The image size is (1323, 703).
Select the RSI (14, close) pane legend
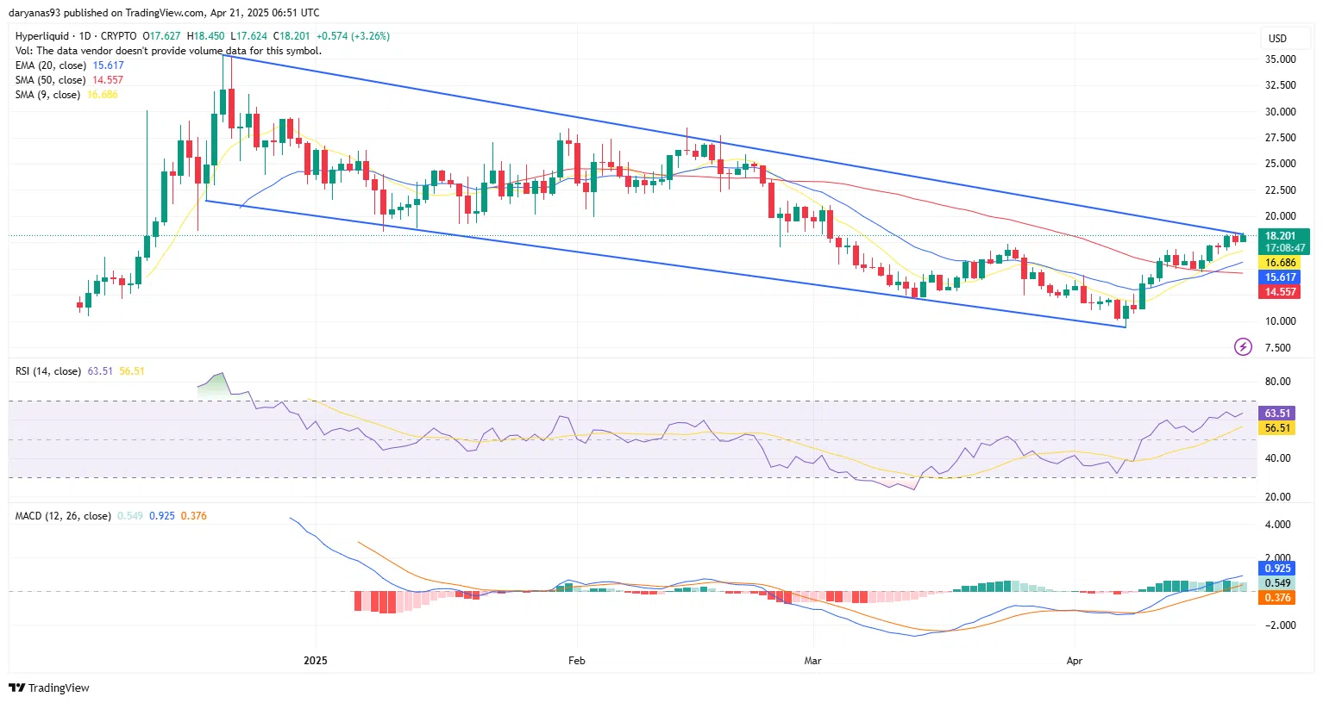pyautogui.click(x=48, y=371)
